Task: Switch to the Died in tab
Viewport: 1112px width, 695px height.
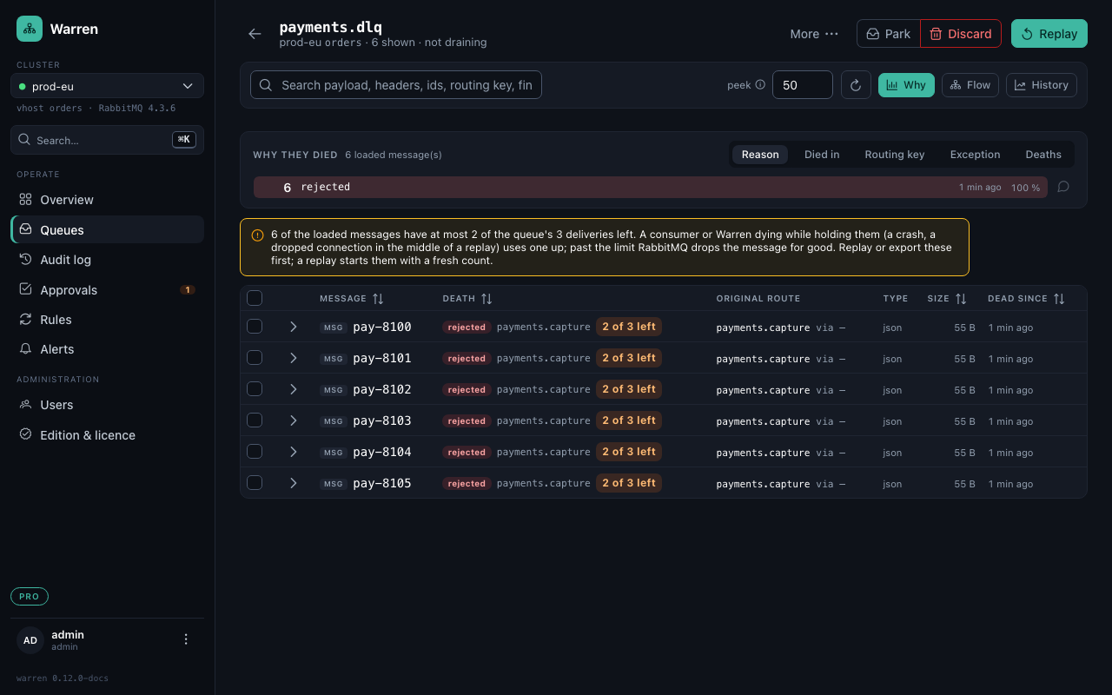Action: pos(822,155)
